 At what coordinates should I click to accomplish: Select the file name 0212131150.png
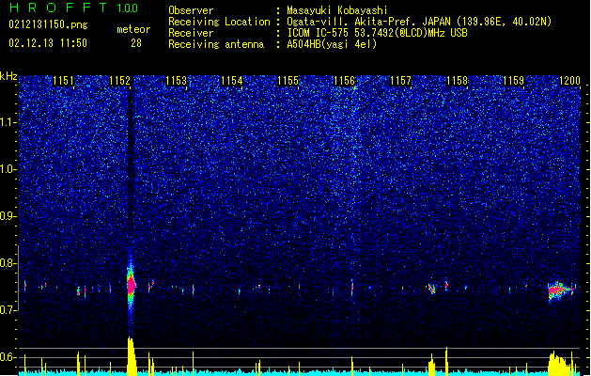click(48, 24)
